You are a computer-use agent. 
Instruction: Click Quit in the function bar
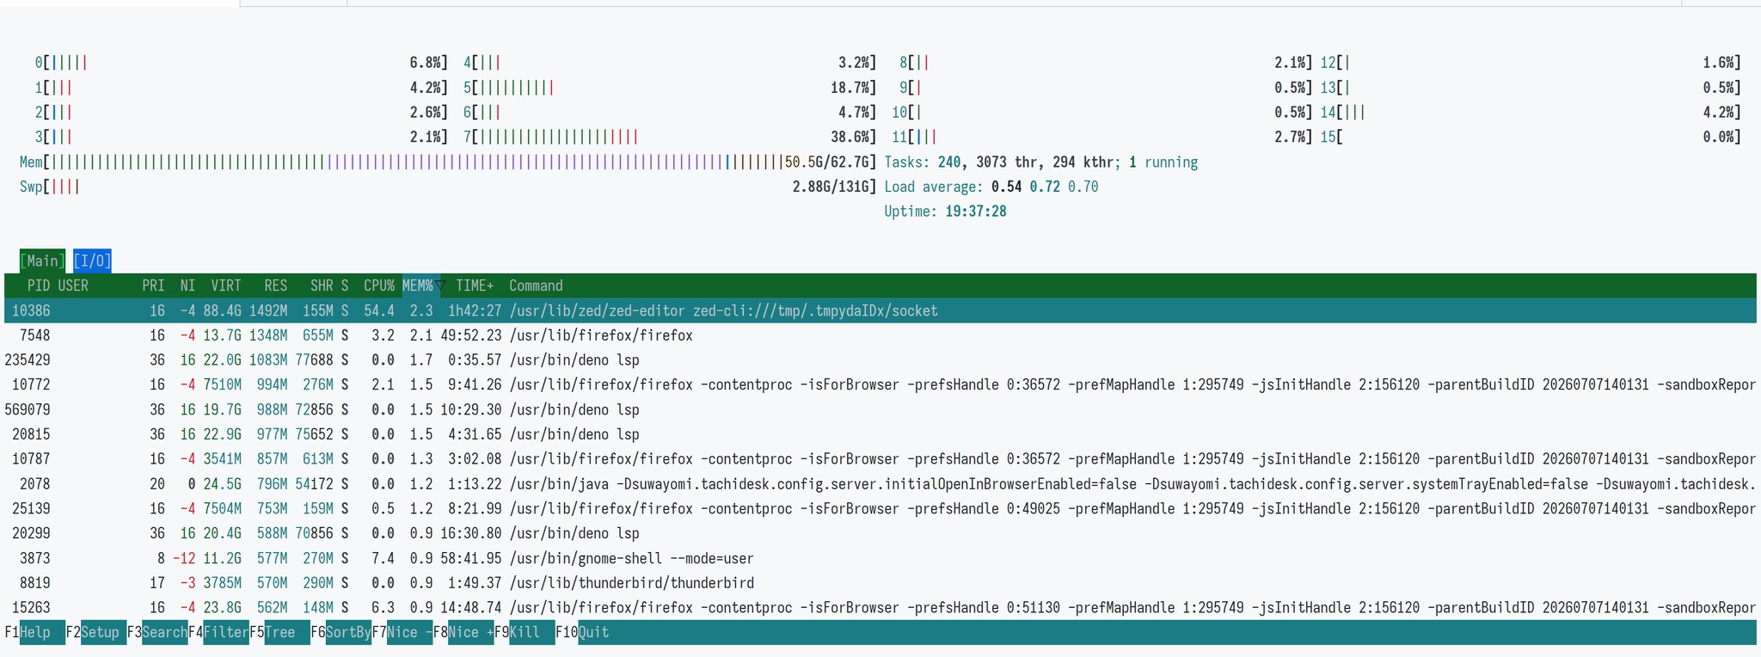coord(582,632)
